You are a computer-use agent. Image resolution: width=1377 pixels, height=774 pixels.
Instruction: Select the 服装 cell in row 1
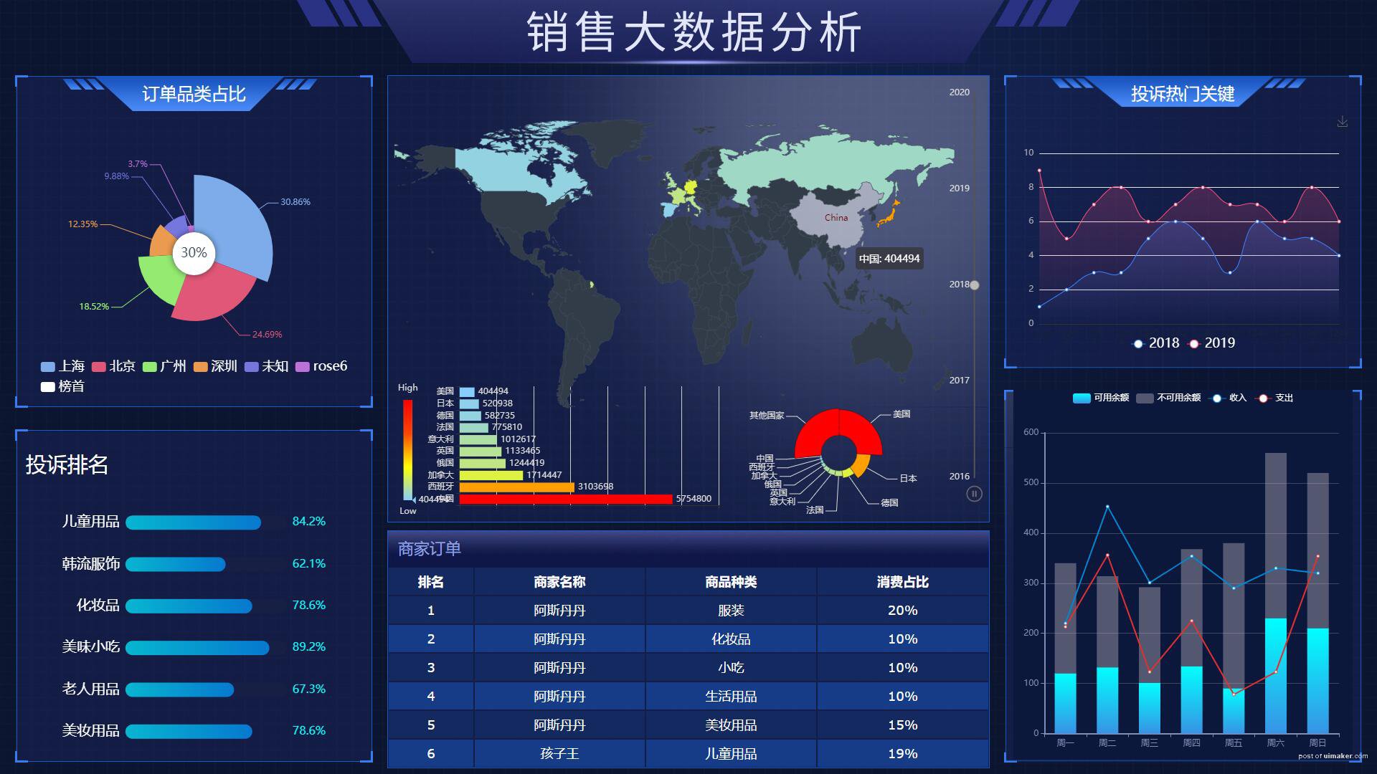[731, 611]
